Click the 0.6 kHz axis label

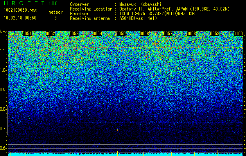[3, 148]
